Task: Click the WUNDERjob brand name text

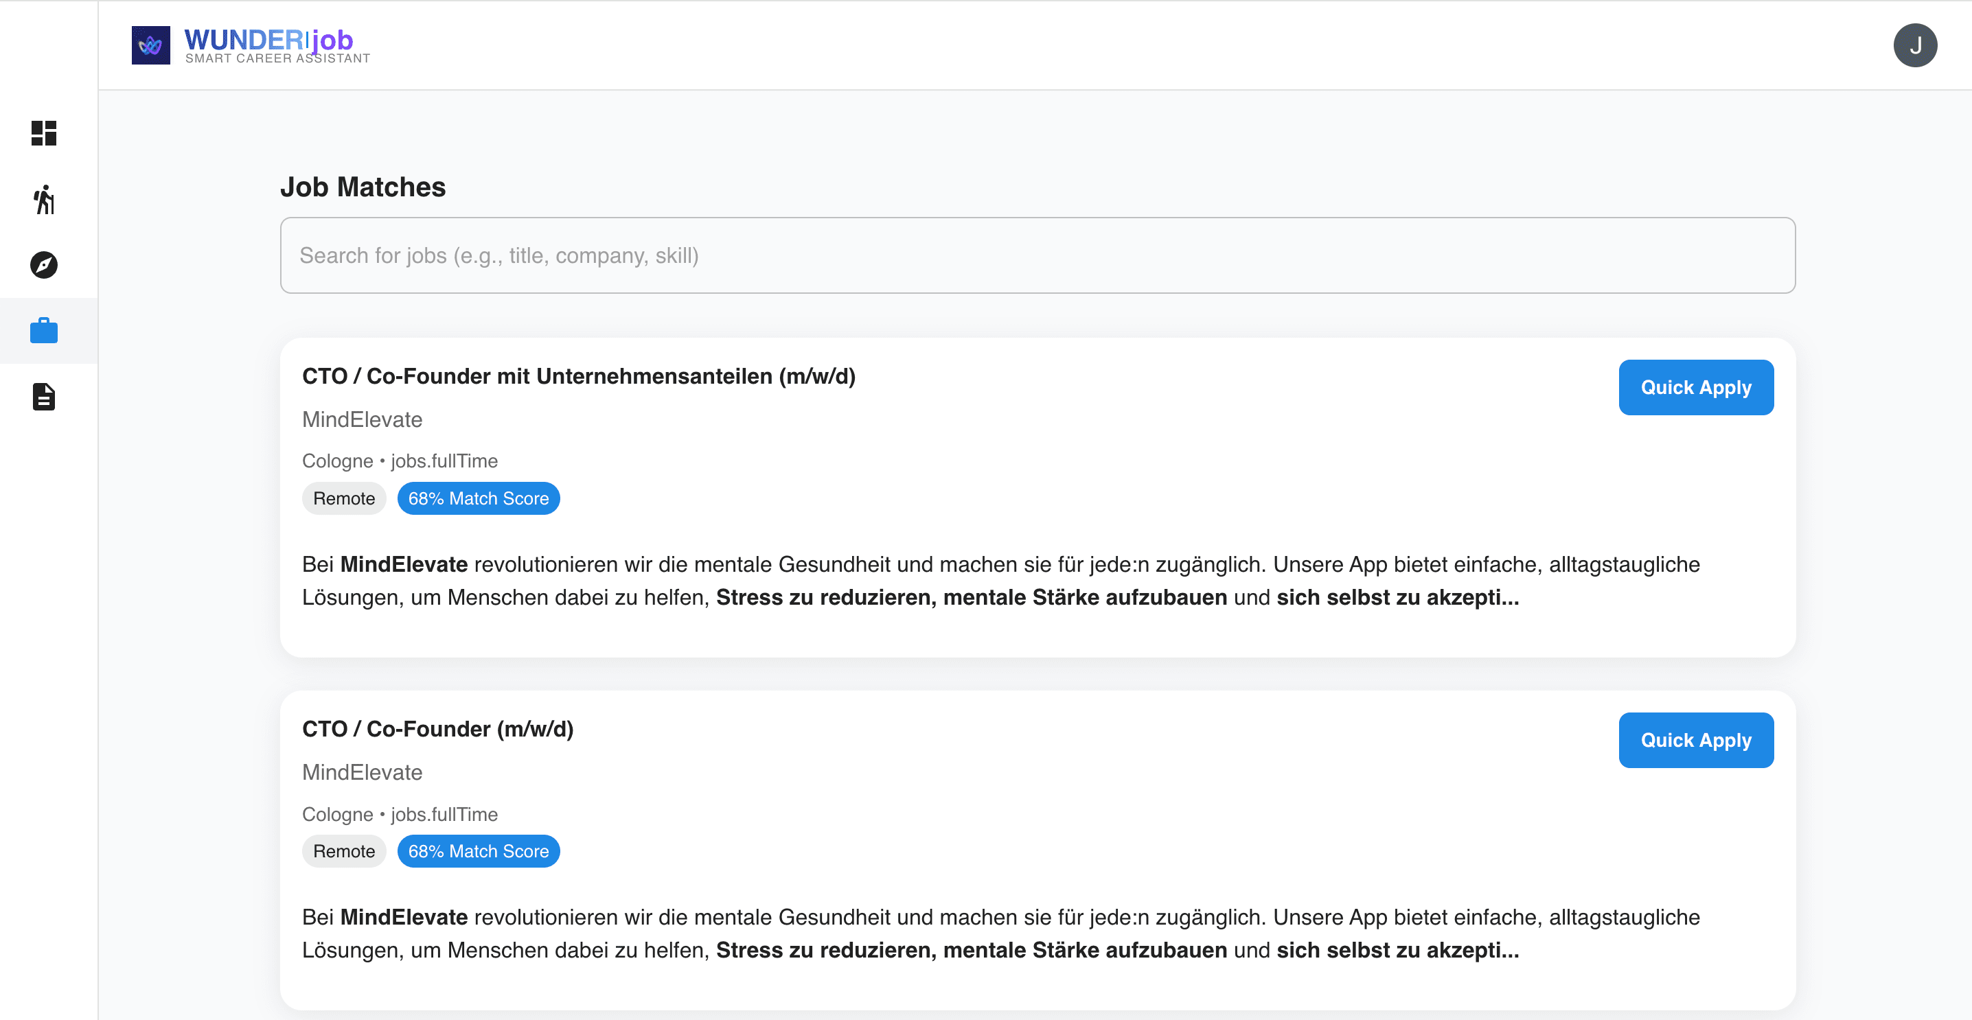Action: (x=267, y=40)
